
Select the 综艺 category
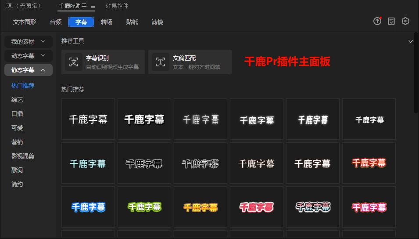tap(17, 100)
